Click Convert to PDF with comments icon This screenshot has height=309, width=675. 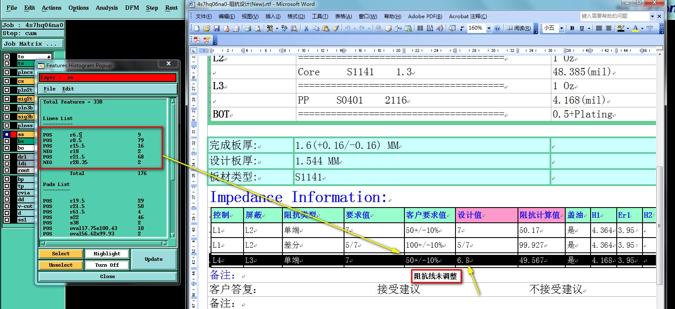(207, 40)
